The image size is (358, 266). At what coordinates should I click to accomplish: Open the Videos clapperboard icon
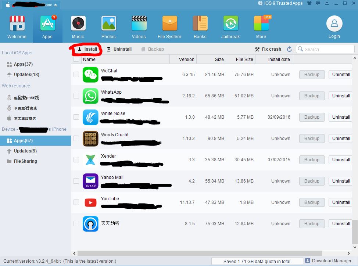[x=139, y=23]
